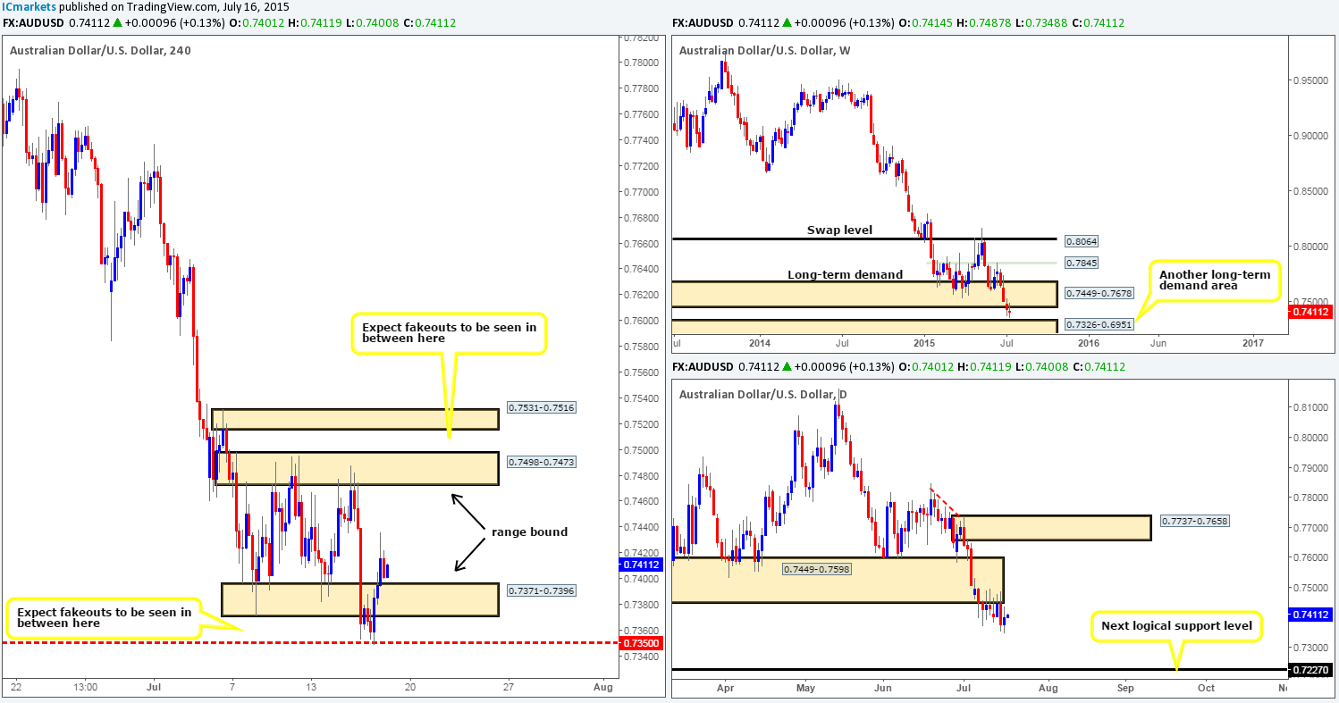The height and width of the screenshot is (703, 1339).
Task: Click the 'Australian Dollar/U.S. Dollar, 240' chart title
Action: click(x=100, y=50)
